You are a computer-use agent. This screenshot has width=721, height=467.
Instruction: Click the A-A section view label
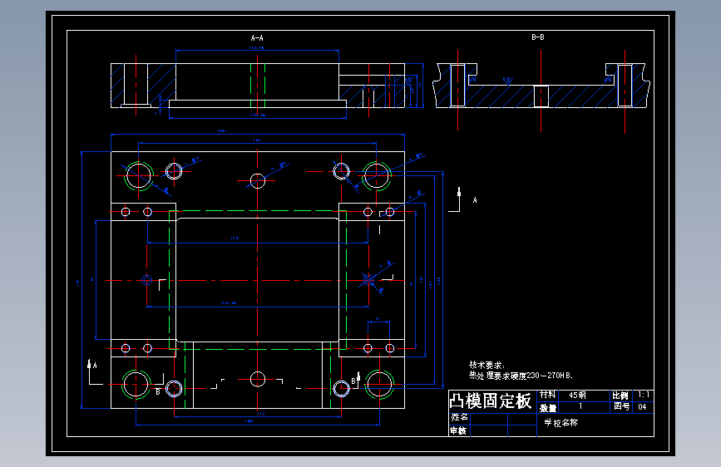tap(257, 38)
